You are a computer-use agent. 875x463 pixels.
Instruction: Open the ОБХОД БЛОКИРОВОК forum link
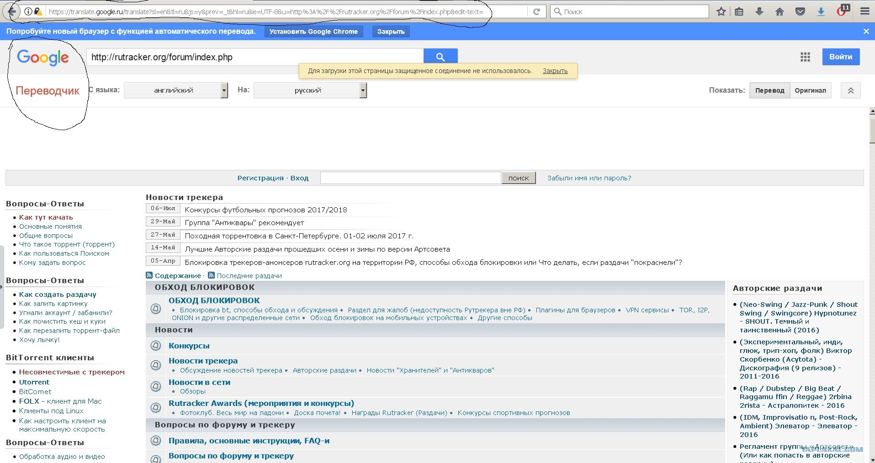click(214, 300)
